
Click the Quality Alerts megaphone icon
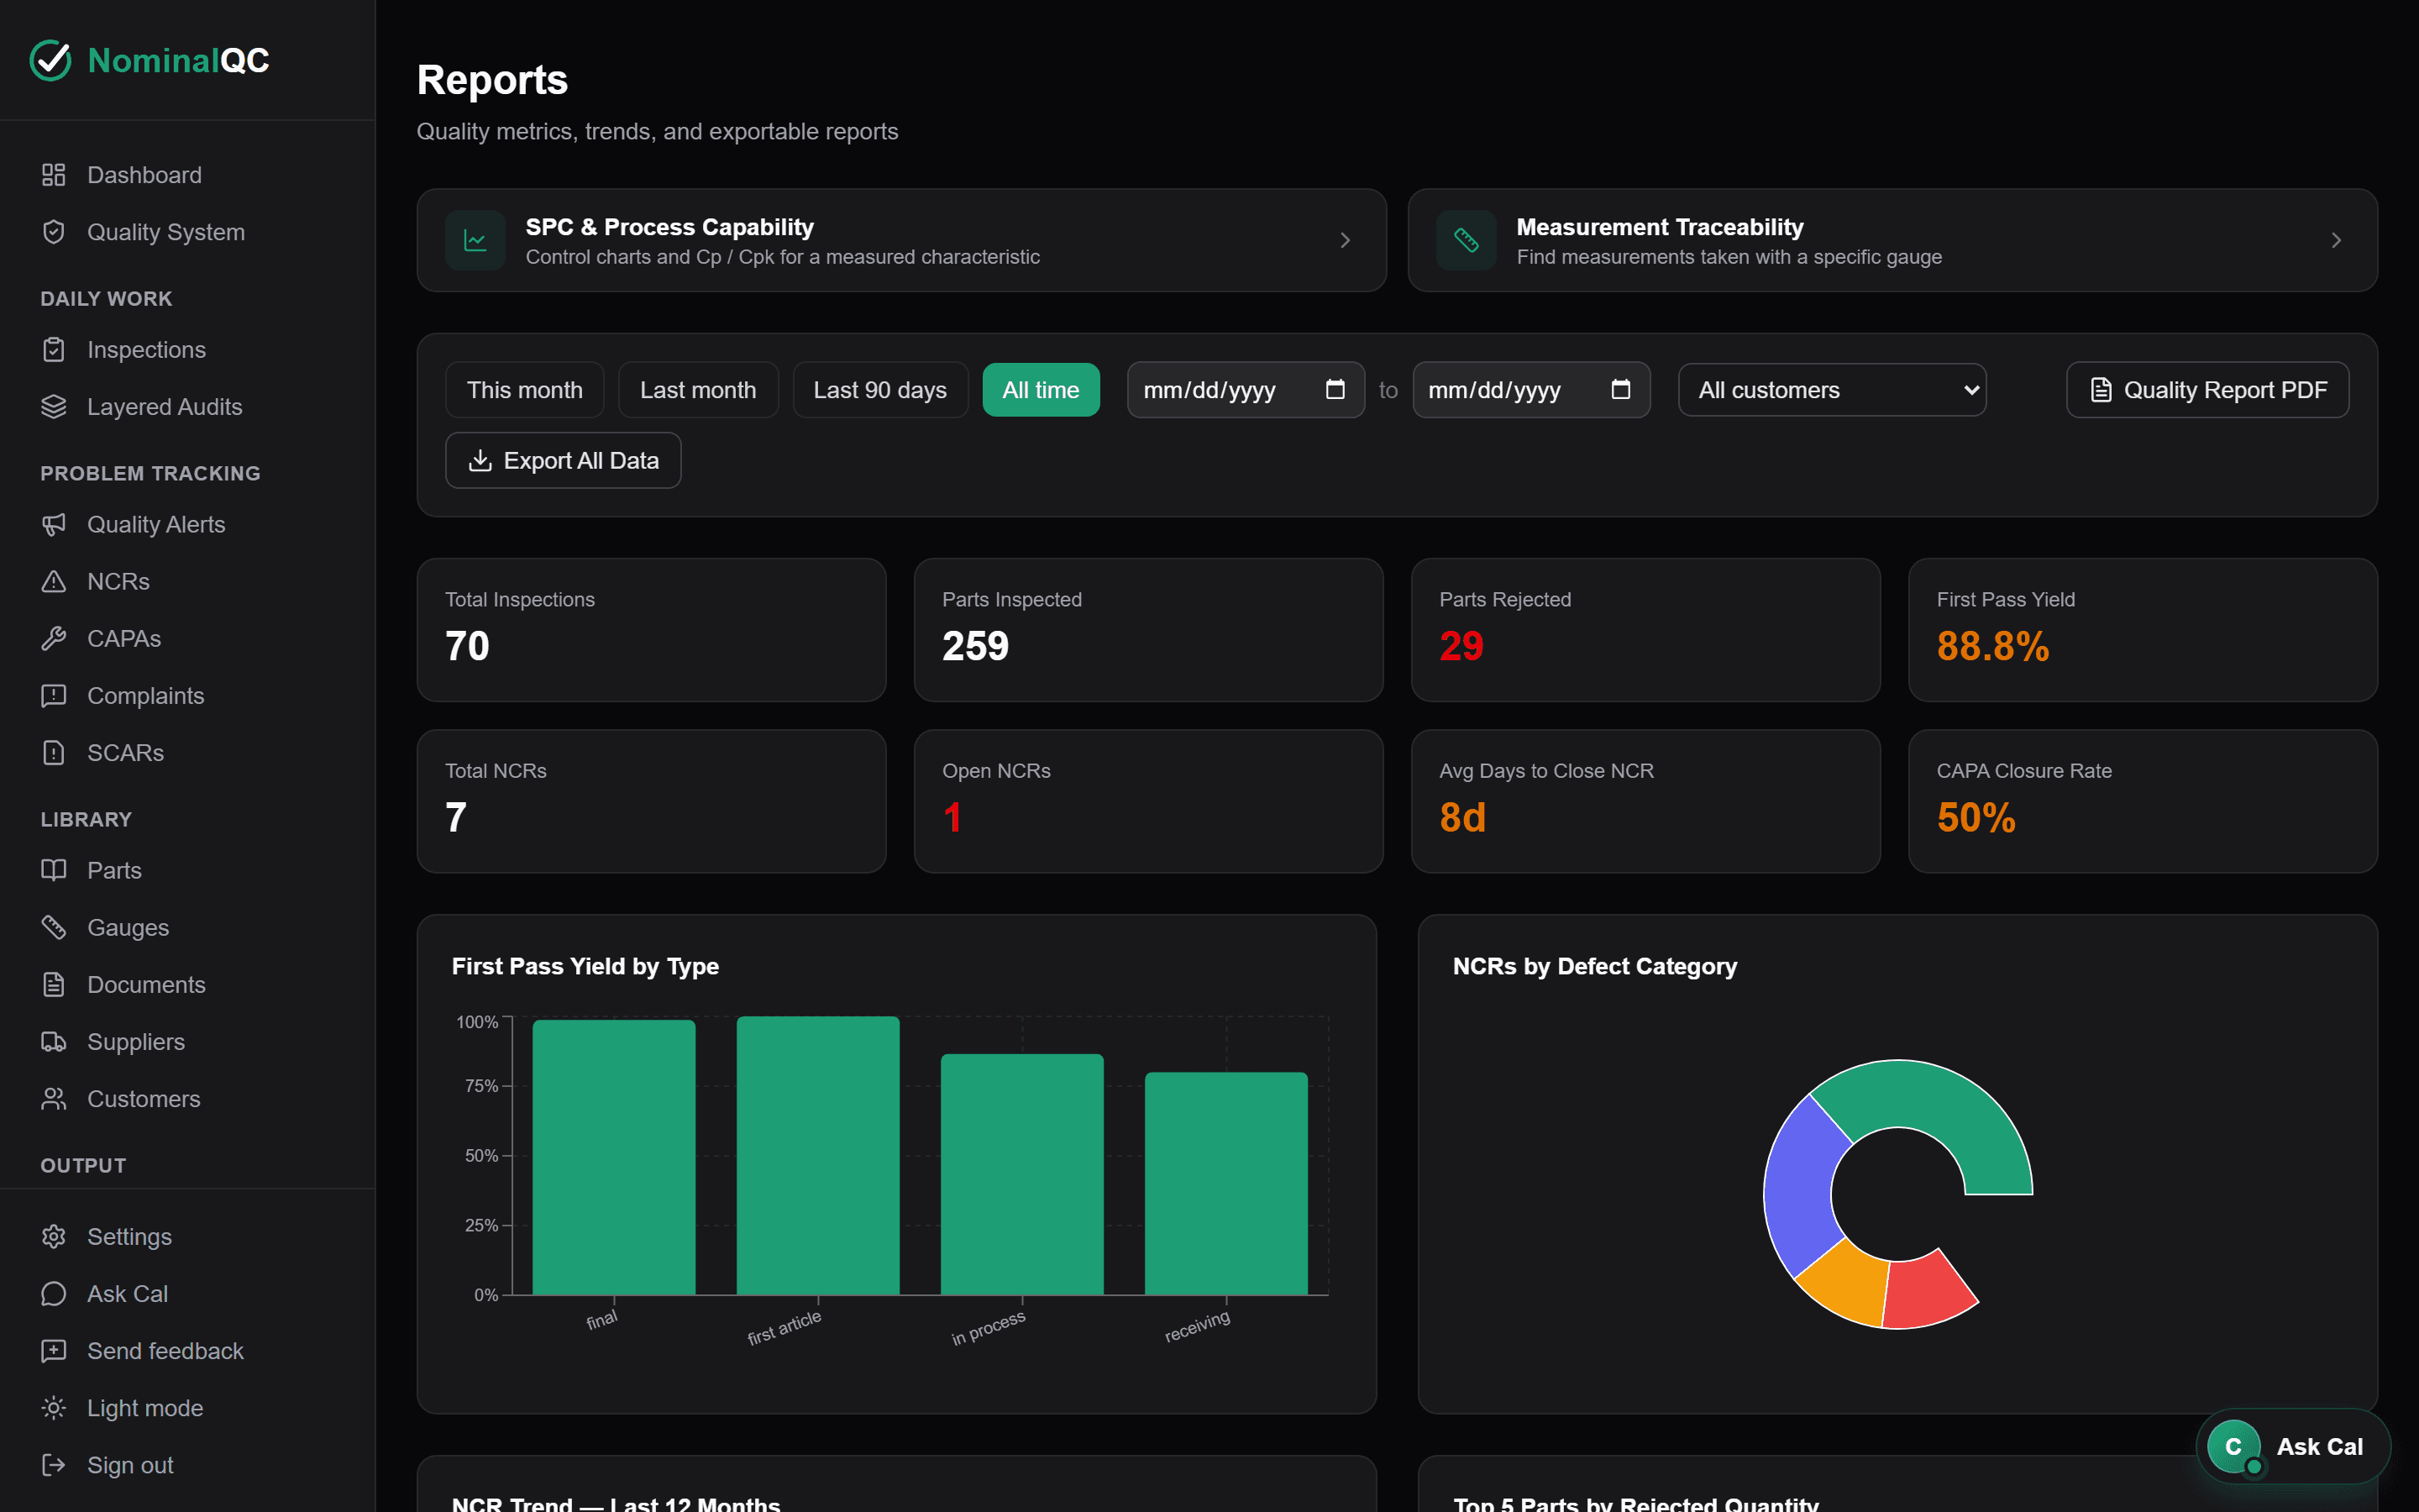pos(54,524)
